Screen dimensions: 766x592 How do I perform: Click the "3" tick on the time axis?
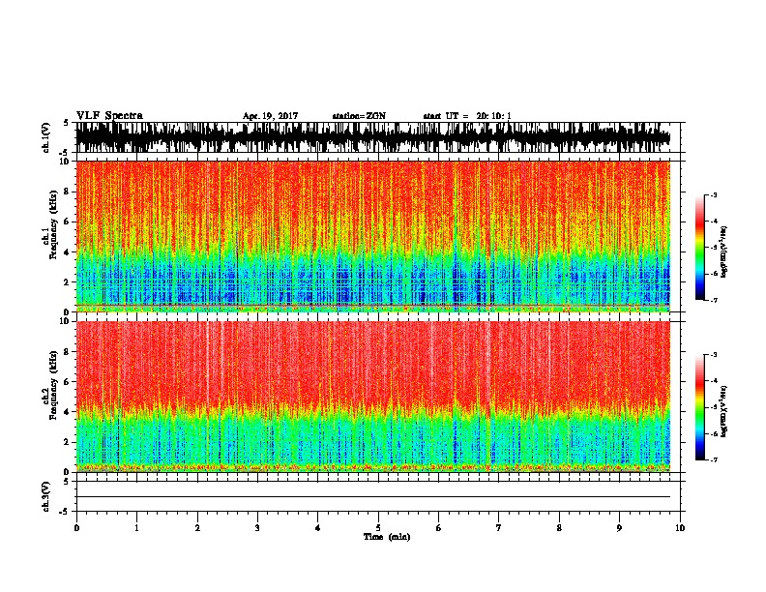pyautogui.click(x=257, y=528)
